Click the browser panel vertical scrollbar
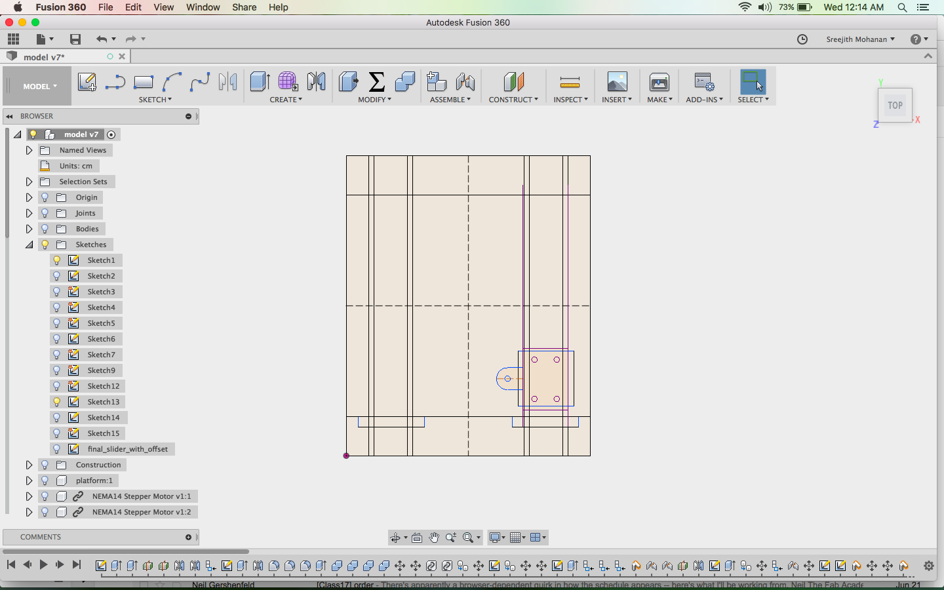Image resolution: width=944 pixels, height=590 pixels. [7, 184]
